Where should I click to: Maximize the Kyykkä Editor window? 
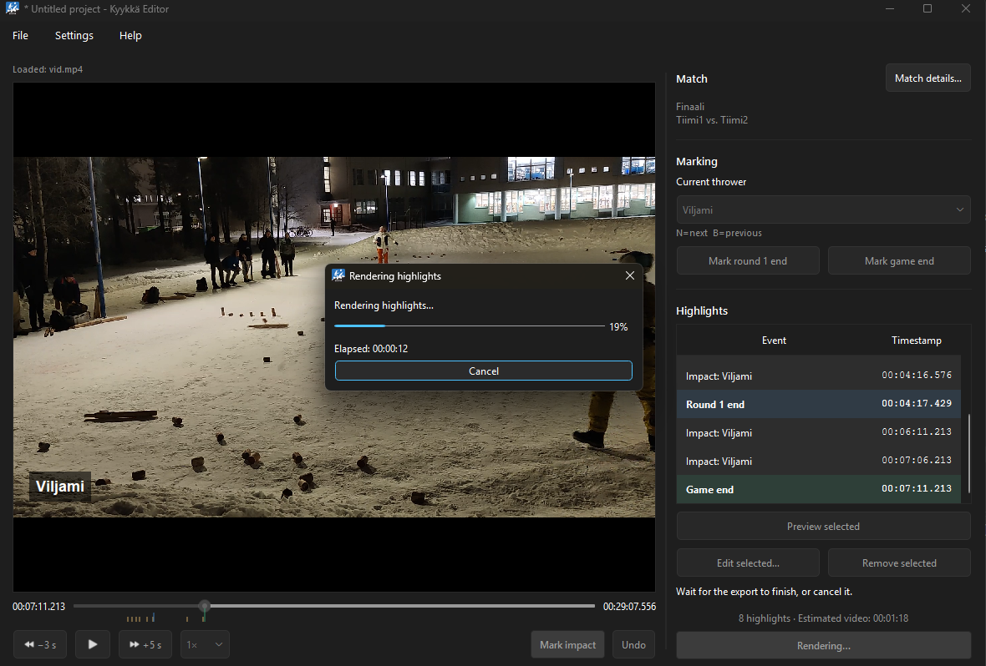(928, 9)
